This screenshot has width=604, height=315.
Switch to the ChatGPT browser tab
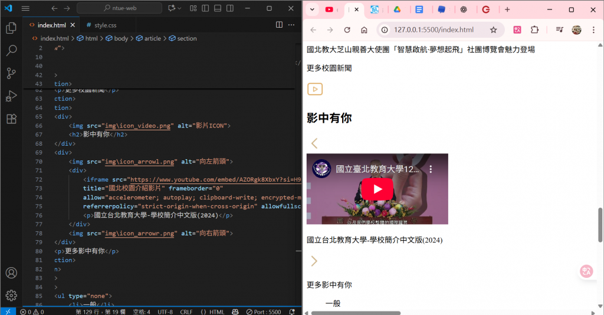(x=464, y=9)
